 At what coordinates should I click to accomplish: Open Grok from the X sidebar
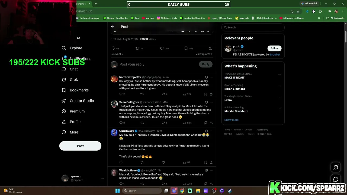(70, 80)
